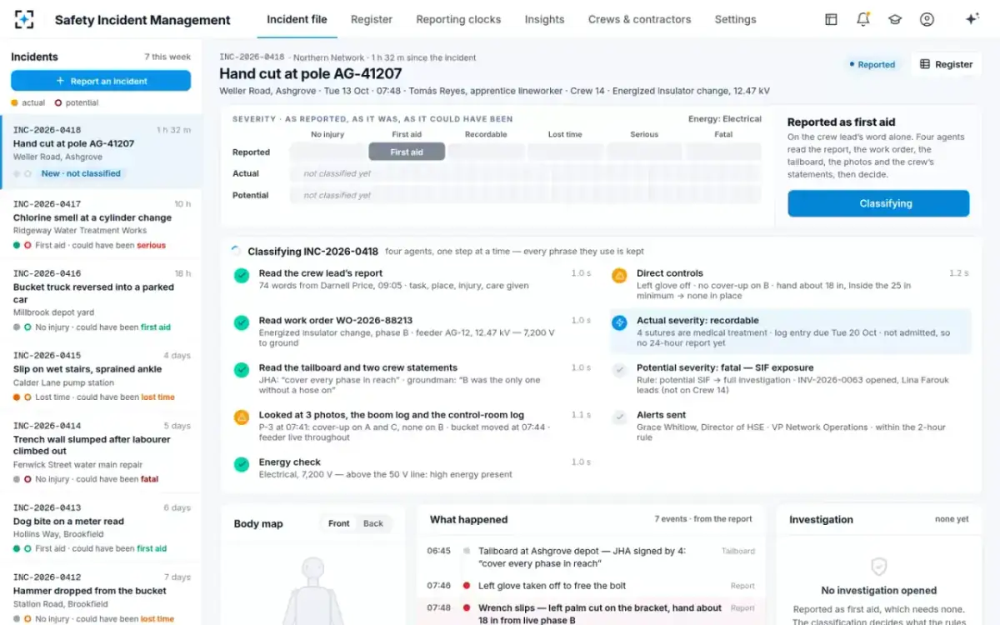This screenshot has width=1000, height=625.
Task: Open the Crews & contractors tab
Action: (639, 19)
